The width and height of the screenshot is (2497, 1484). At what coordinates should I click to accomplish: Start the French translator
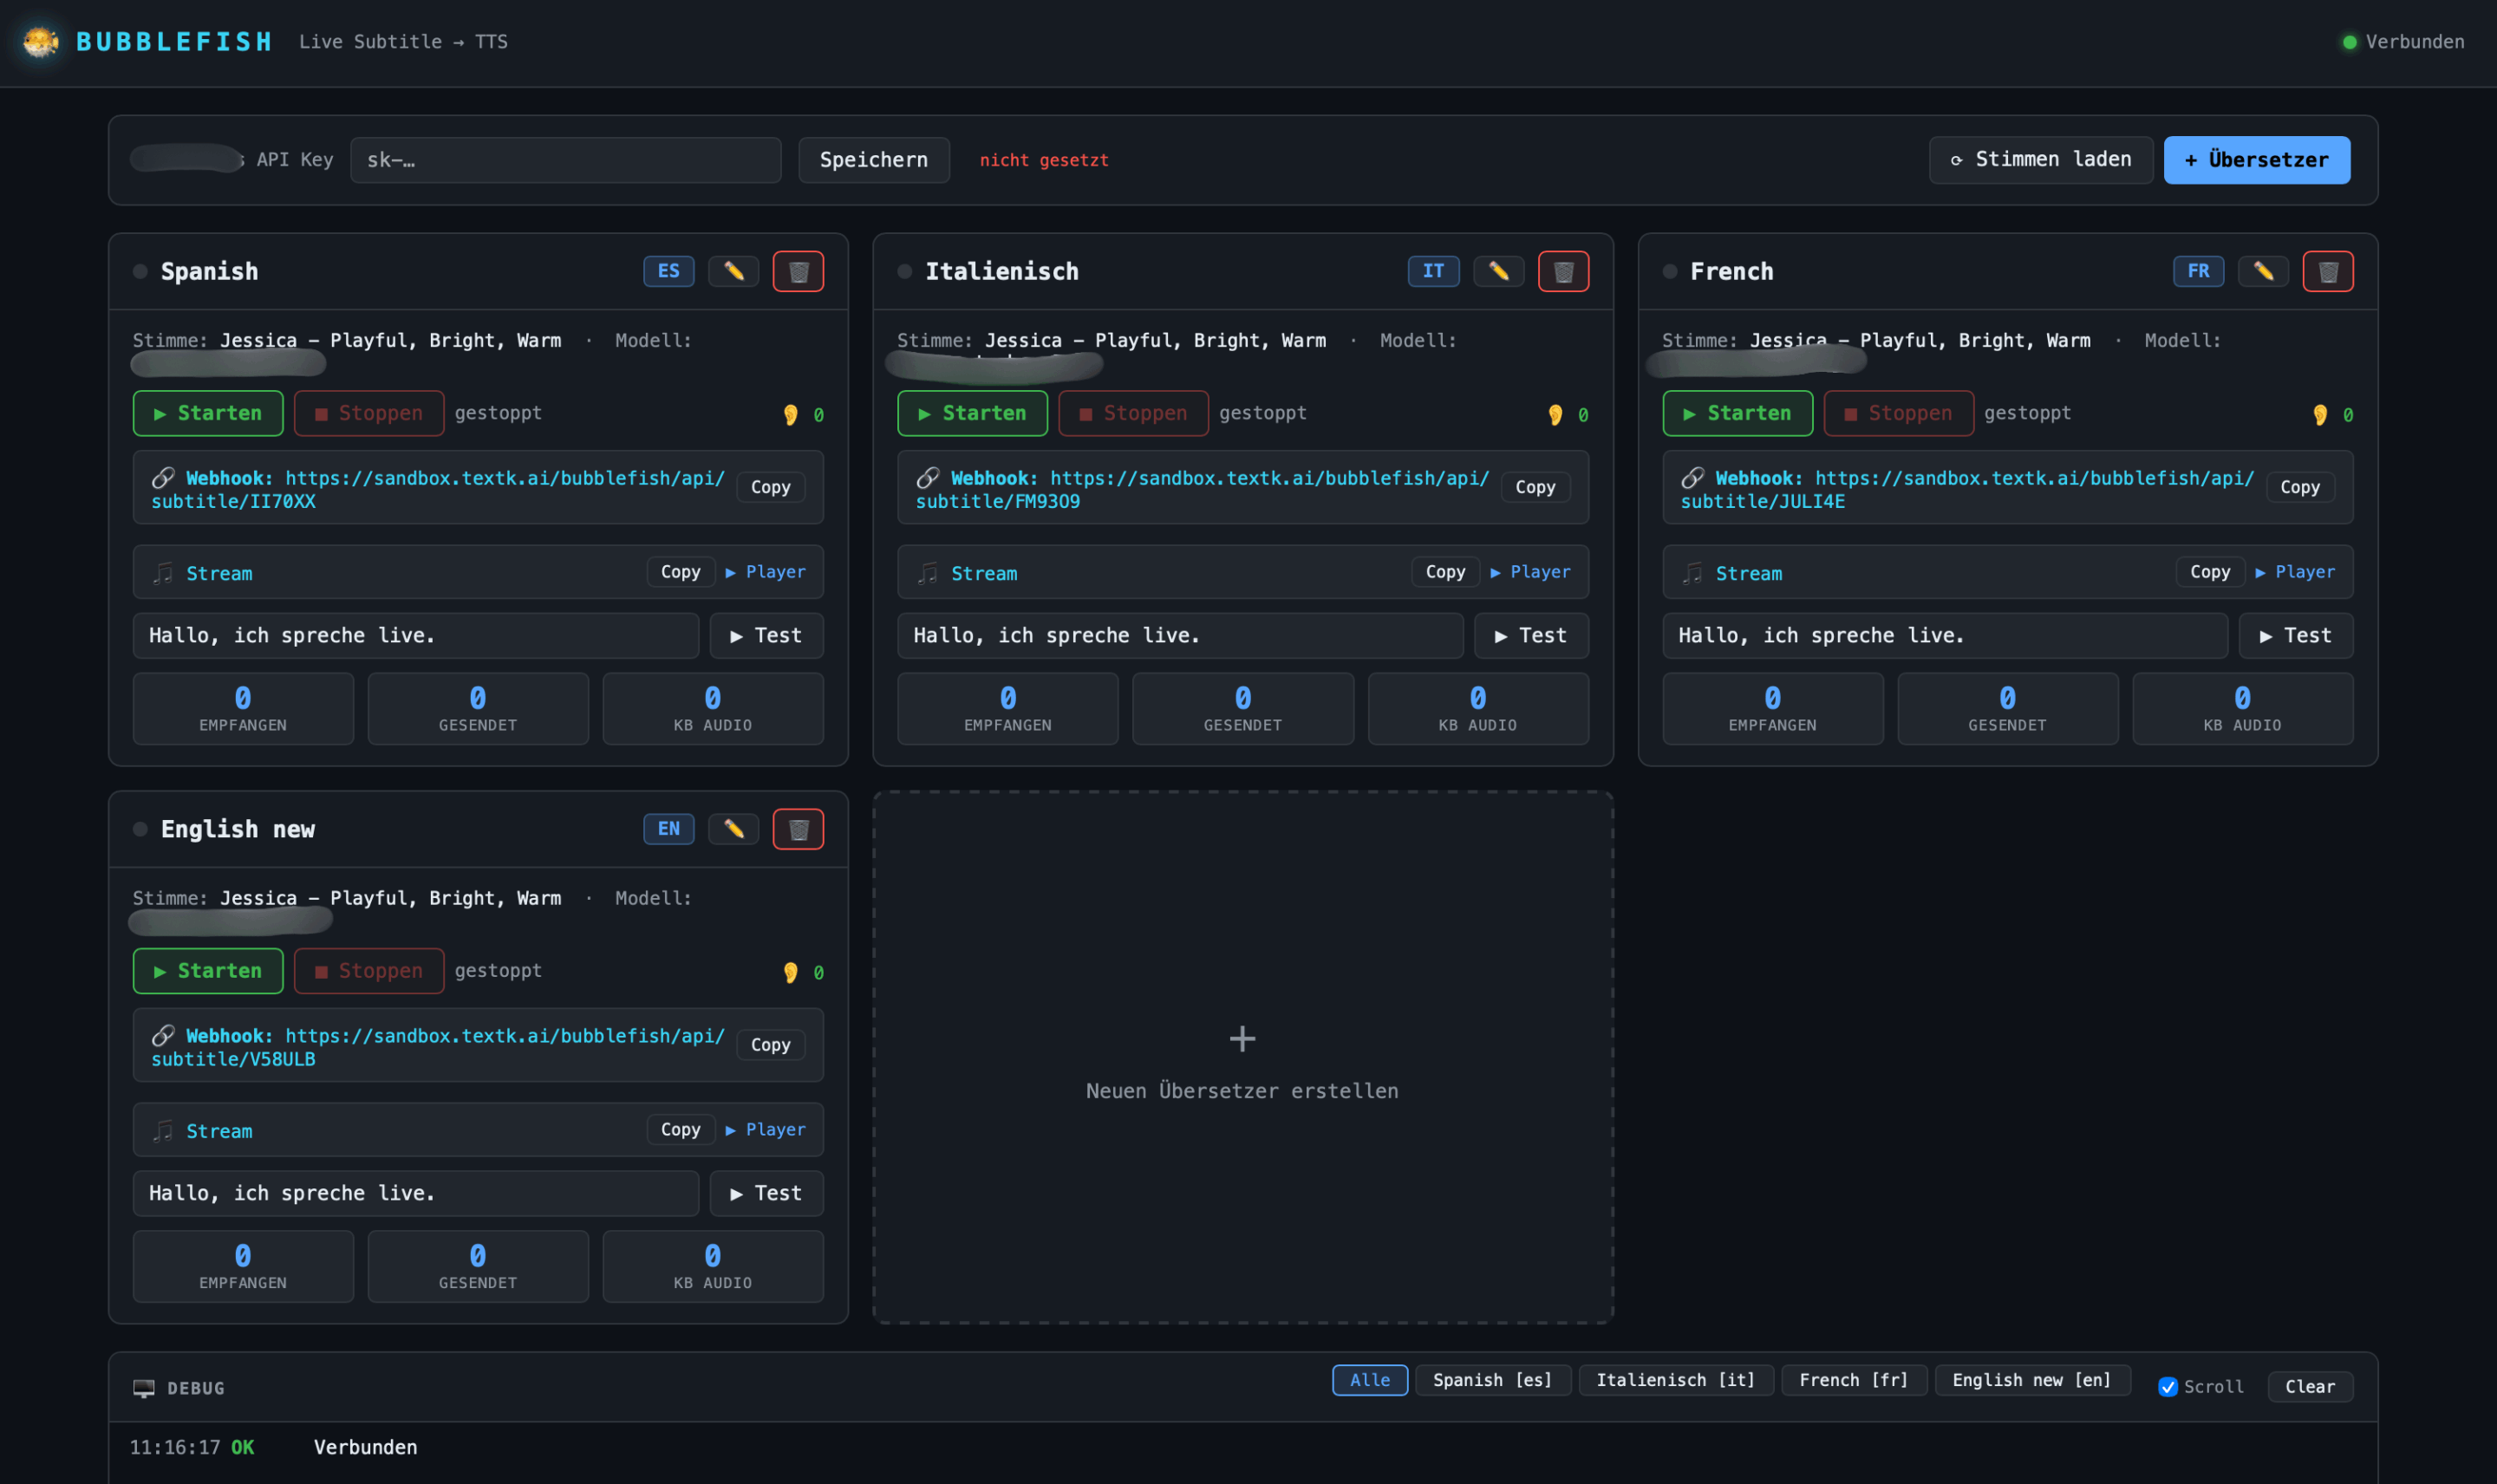click(1737, 413)
